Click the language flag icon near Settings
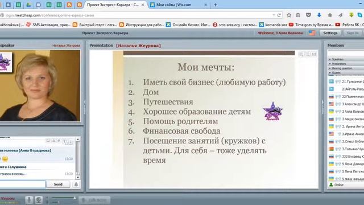364x205 pixels. (312, 33)
